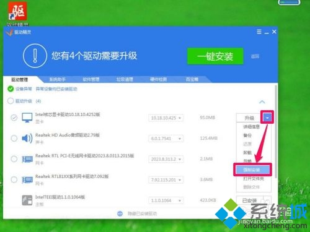Open version dropdown showing 10.18.10.425
310x232 pixels.
coord(166,118)
